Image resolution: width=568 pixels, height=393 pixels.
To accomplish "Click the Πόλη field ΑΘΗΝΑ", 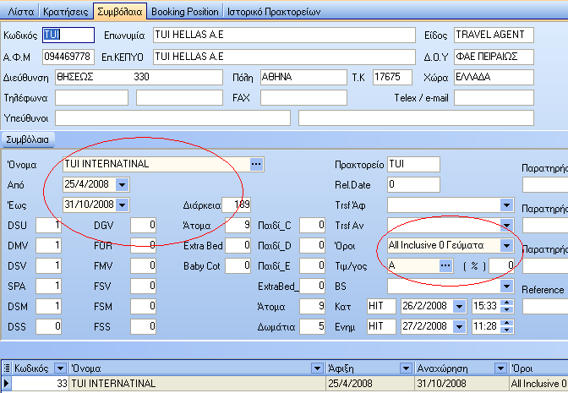I will pos(303,77).
